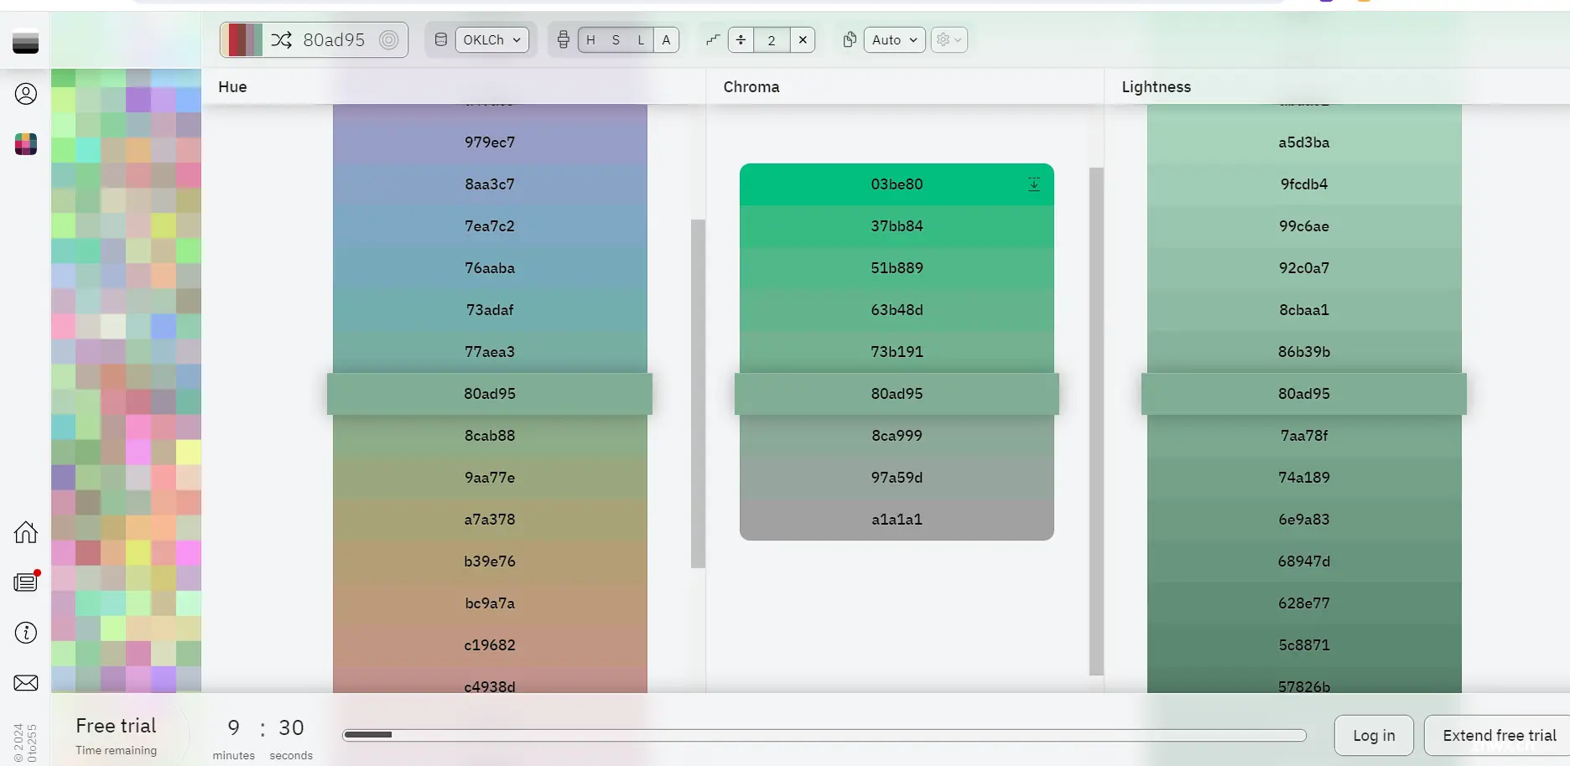Select lightness swatch 9fcdb4
The height and width of the screenshot is (766, 1570).
point(1304,184)
